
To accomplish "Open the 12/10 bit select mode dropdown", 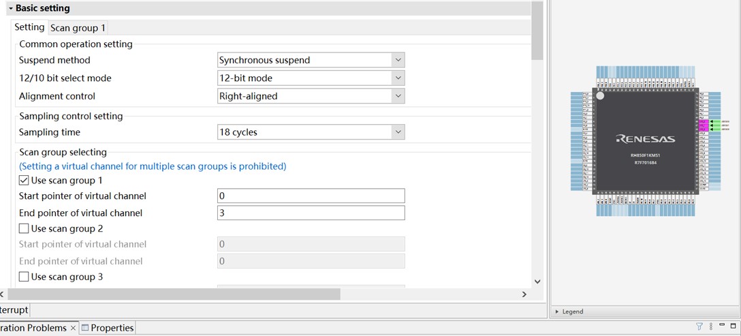I will (x=311, y=78).
